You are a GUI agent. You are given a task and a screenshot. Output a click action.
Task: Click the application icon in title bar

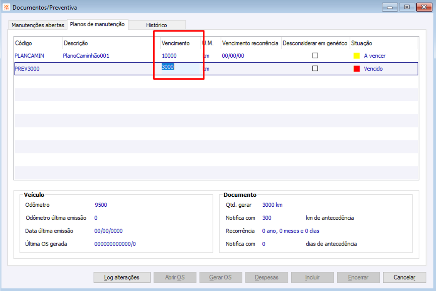tap(6, 7)
